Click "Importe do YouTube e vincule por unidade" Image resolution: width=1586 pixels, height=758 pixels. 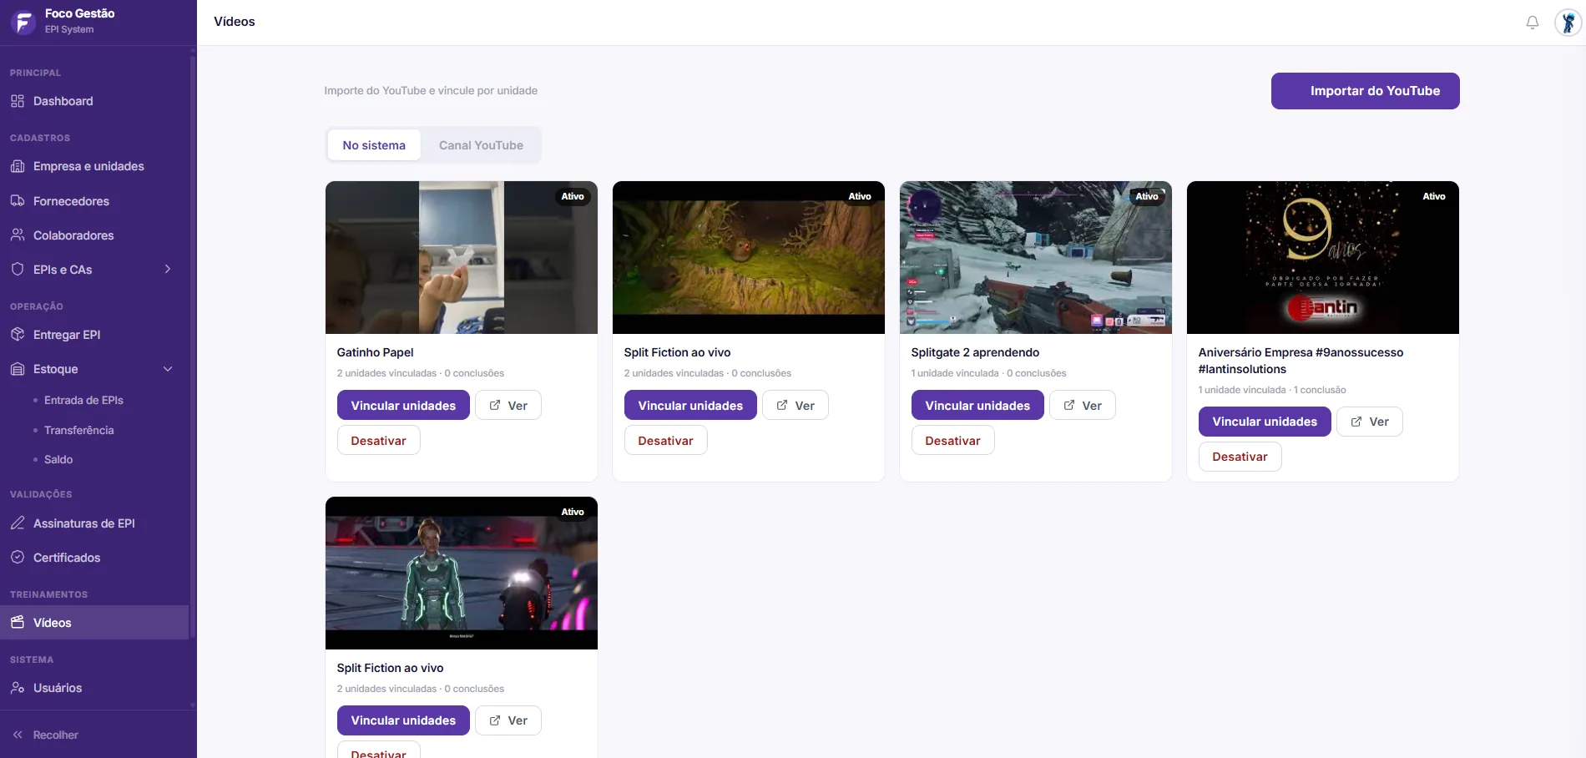point(431,90)
